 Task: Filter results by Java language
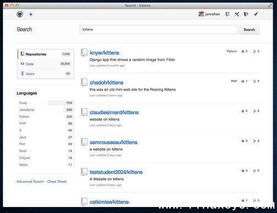tap(46, 137)
